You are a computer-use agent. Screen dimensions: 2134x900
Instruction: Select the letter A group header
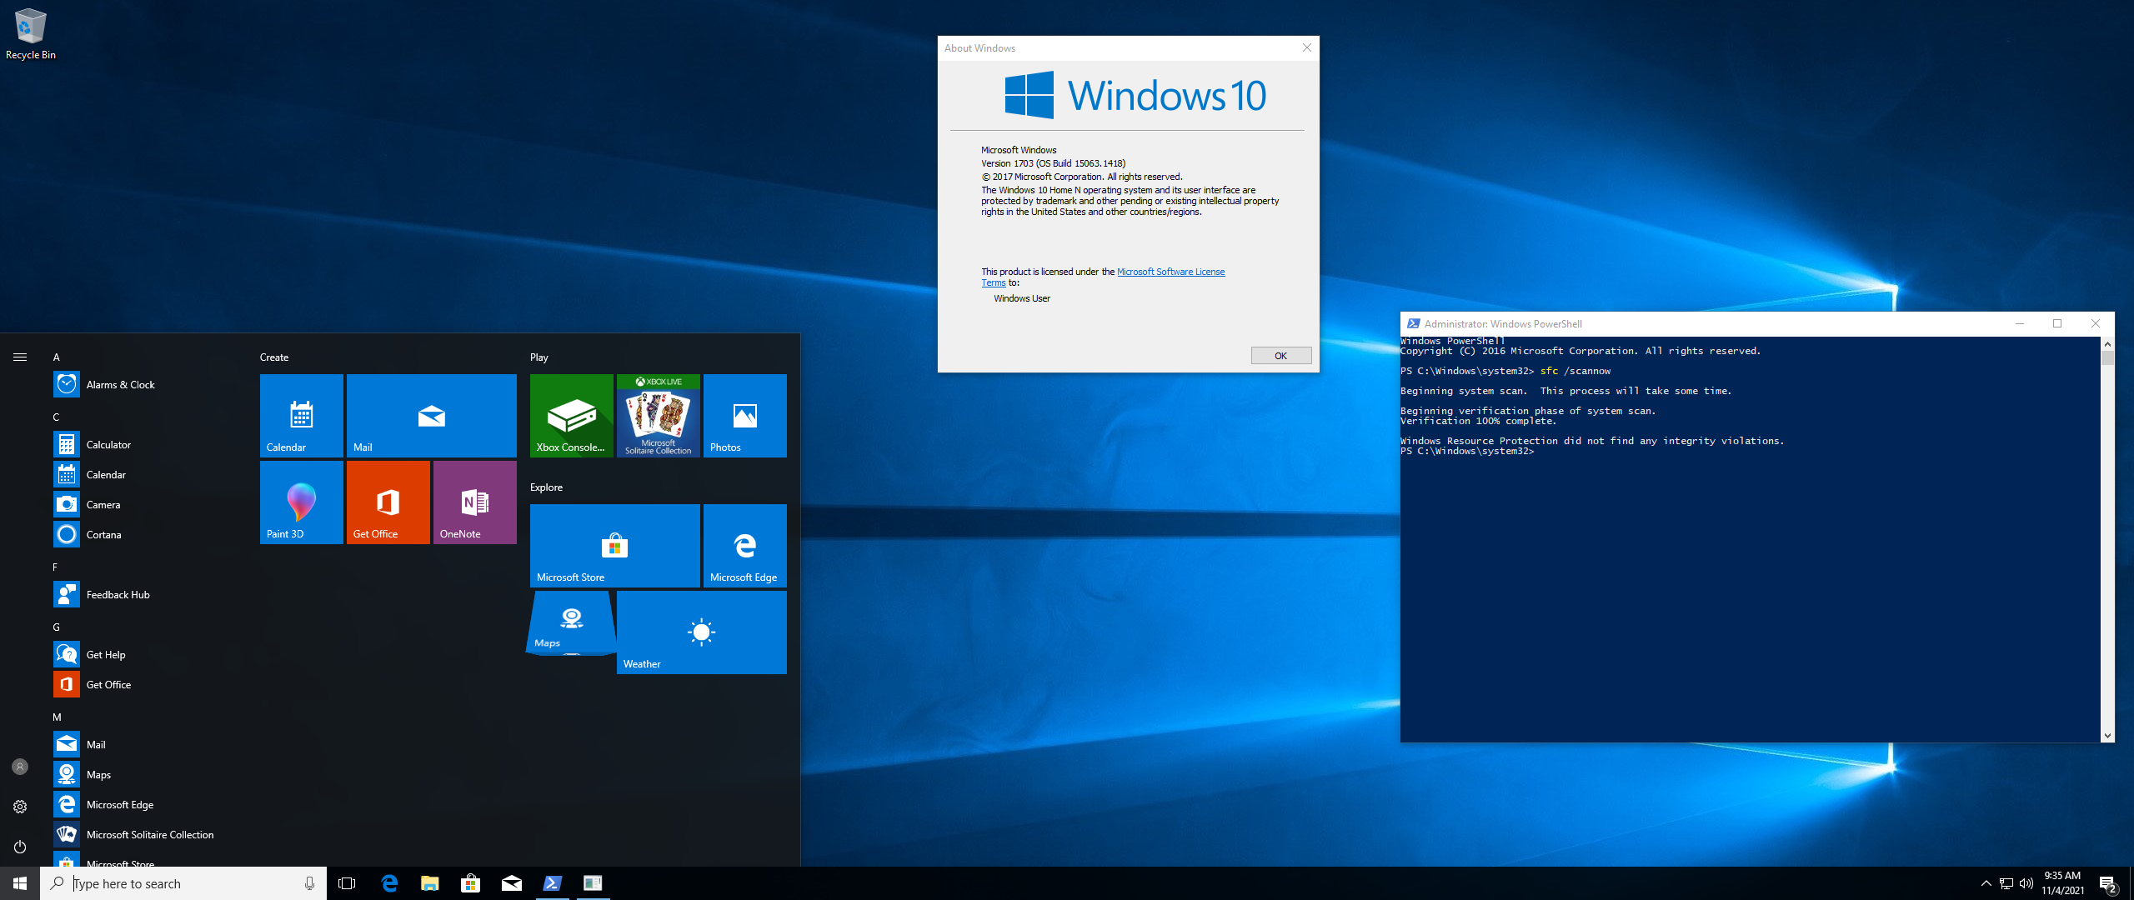pos(57,357)
